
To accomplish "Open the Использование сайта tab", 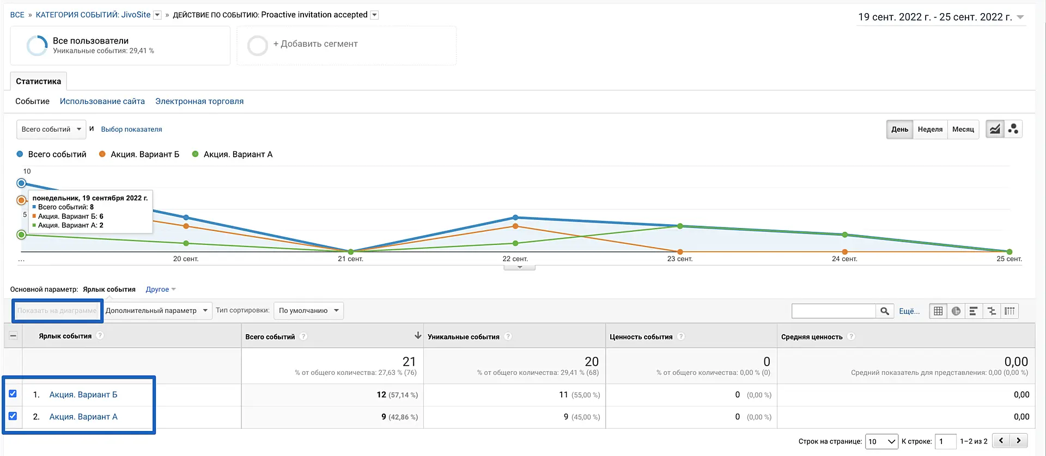I will tap(102, 101).
